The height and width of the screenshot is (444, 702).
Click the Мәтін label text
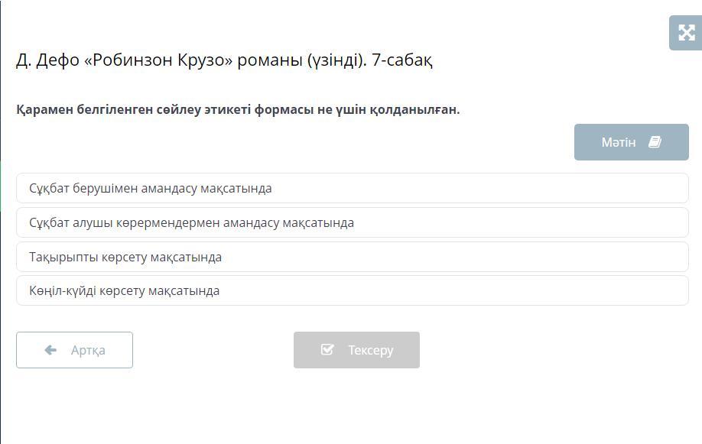click(619, 142)
